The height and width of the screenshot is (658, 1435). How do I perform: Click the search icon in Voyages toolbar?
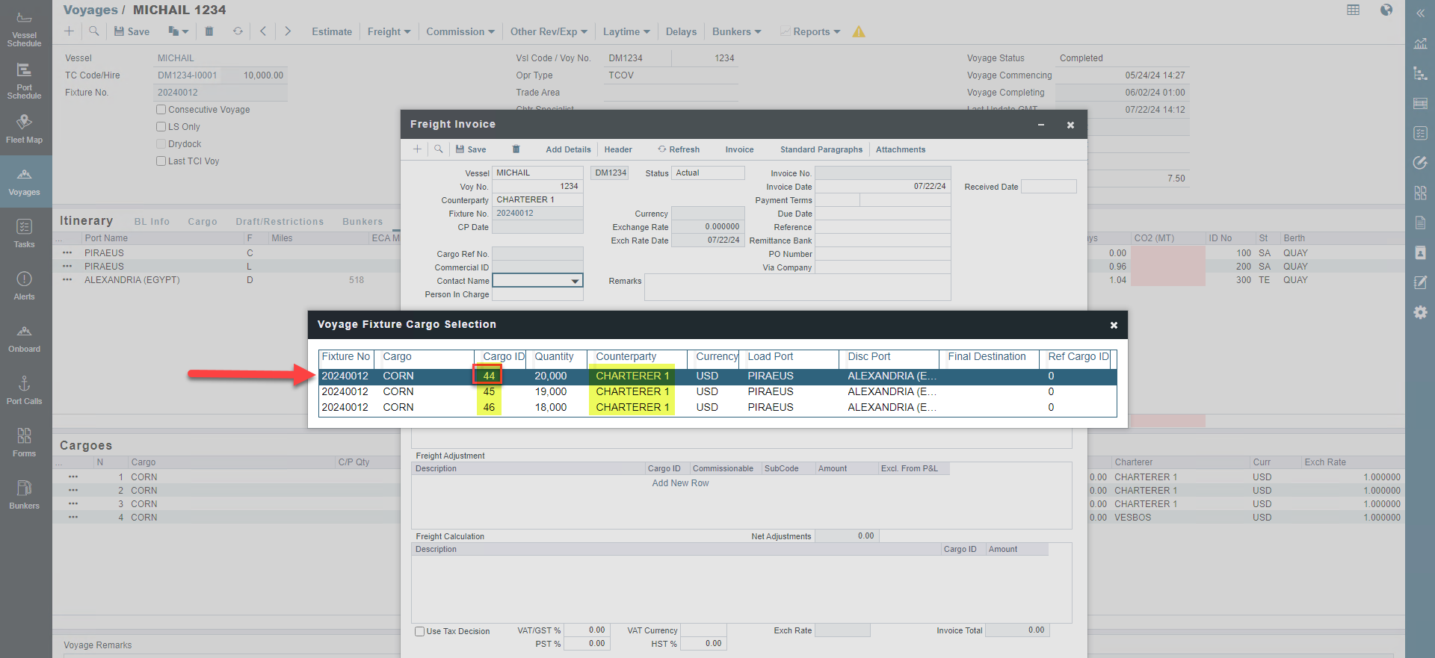point(93,31)
